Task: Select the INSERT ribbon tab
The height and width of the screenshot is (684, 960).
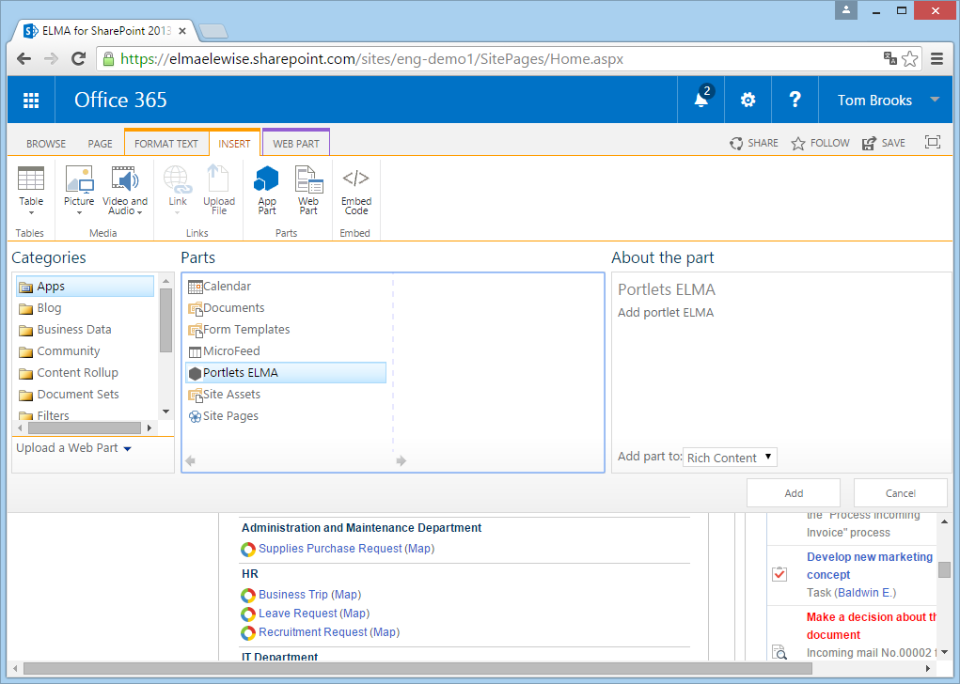Action: point(234,144)
